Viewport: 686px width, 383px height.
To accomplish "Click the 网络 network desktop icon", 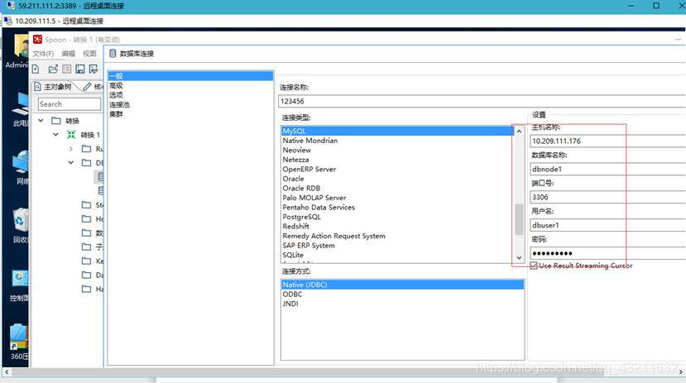I will tap(21, 161).
